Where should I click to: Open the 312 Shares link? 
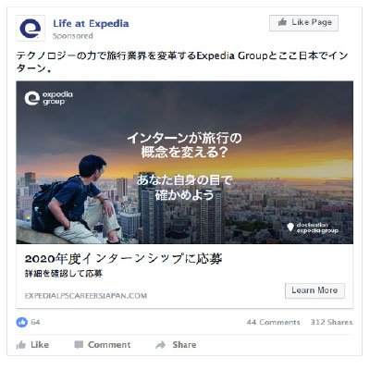pyautogui.click(x=331, y=322)
